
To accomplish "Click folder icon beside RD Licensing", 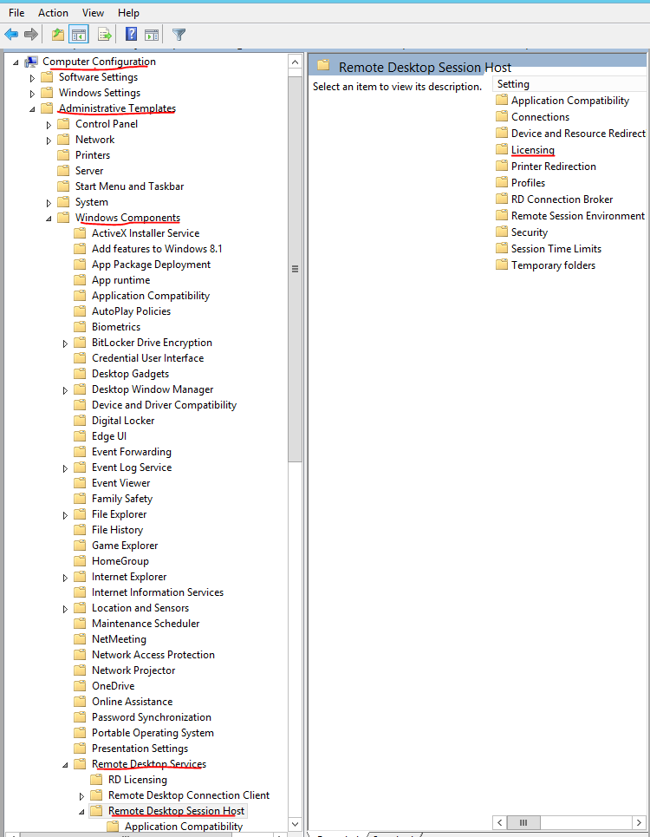I will 96,780.
